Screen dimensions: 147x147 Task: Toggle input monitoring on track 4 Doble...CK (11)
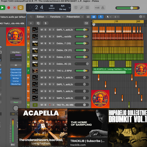point(53,50)
